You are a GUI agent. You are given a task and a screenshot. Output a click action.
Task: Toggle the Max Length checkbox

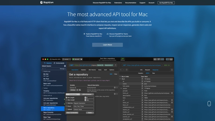[x=66, y=100]
